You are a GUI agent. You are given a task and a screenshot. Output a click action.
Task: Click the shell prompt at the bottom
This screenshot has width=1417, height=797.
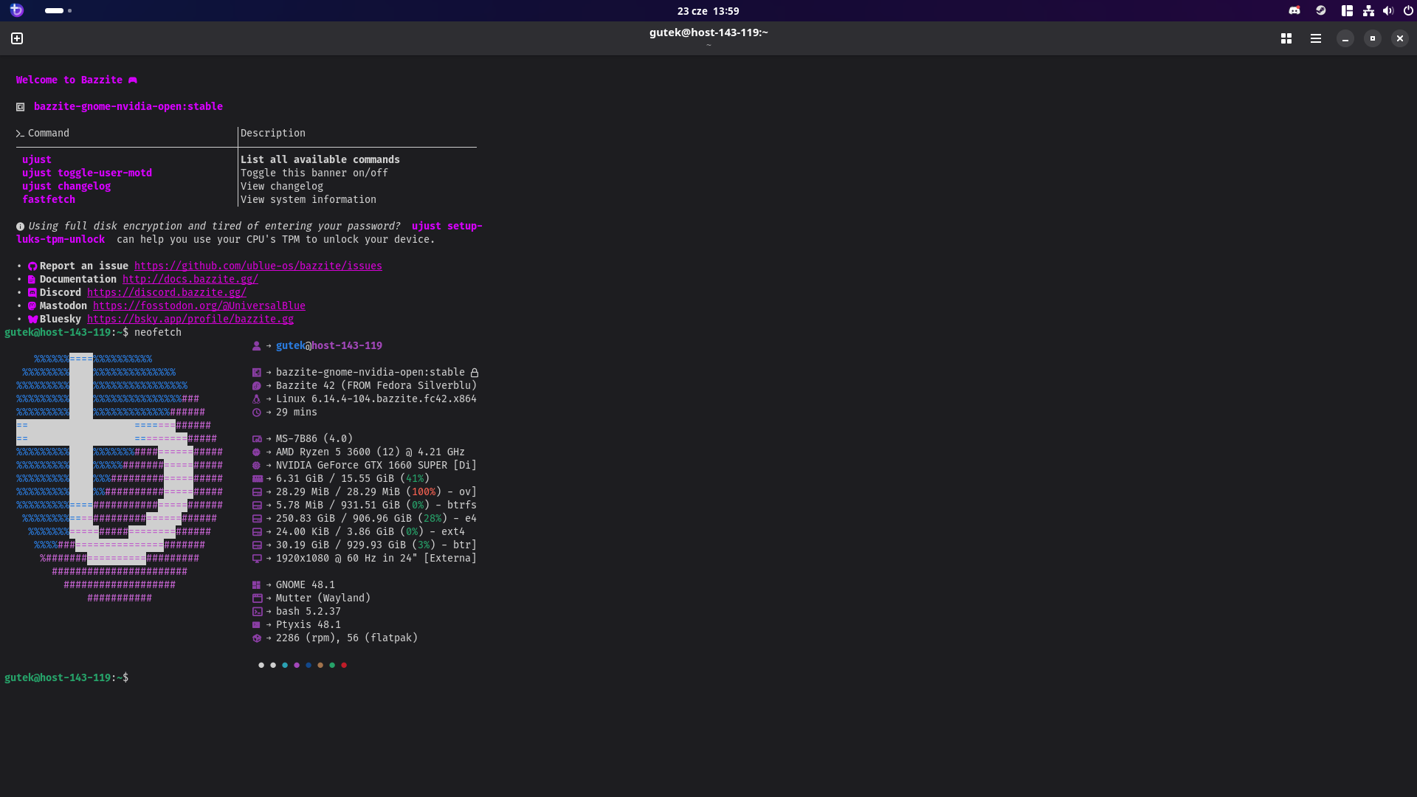(66, 677)
